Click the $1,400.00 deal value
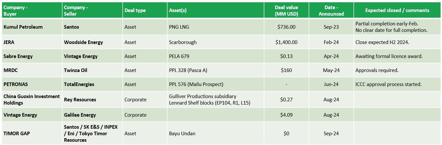 [x=286, y=42]
